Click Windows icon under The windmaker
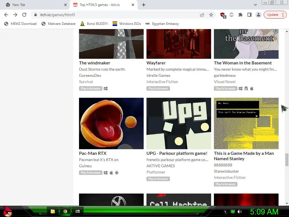The width and height of the screenshot is (289, 217). coord(106,88)
